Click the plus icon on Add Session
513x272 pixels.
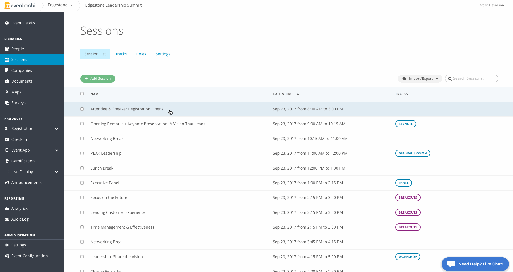coord(86,79)
